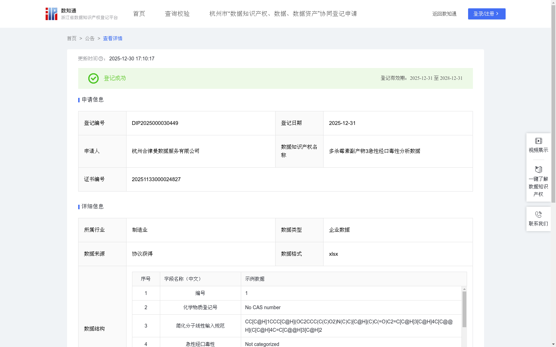Click the page scrollbar thumb on the right

553,104
